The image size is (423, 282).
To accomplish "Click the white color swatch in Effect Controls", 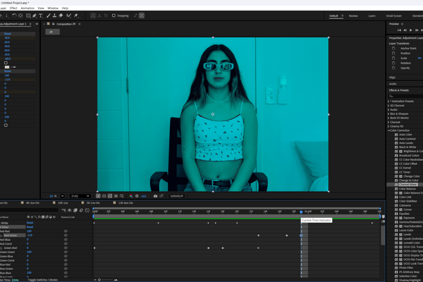I will pyautogui.click(x=7, y=67).
